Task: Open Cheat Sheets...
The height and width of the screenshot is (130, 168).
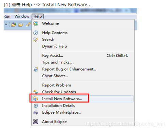Action: (x=83, y=76)
